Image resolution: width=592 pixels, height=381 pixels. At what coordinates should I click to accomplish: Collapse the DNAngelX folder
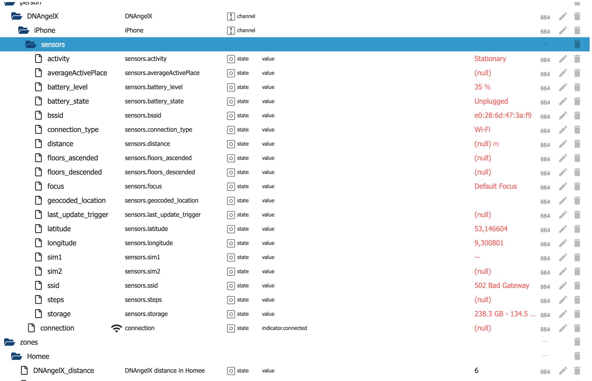tap(17, 16)
